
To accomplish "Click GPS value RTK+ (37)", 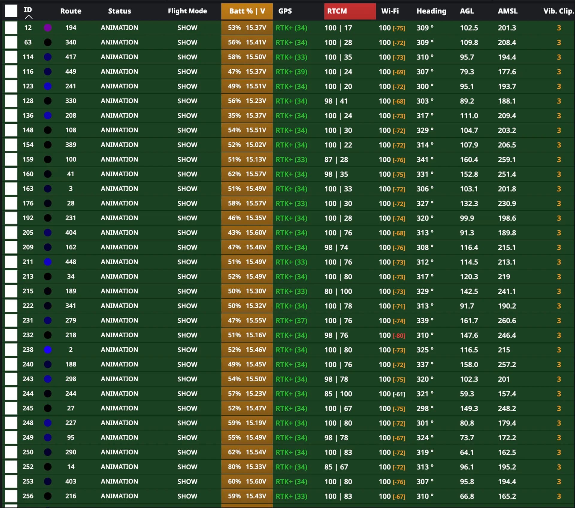I will [291, 321].
